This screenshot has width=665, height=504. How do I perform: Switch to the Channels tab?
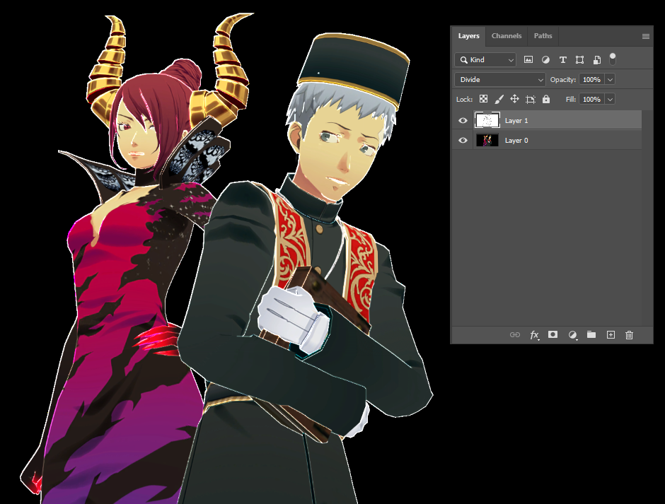pos(507,36)
